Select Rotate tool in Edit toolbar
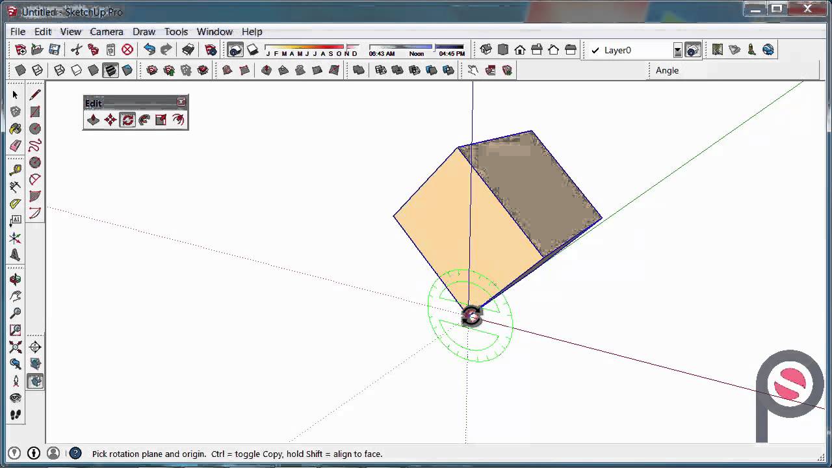Screen dimensions: 832x468 click(127, 120)
